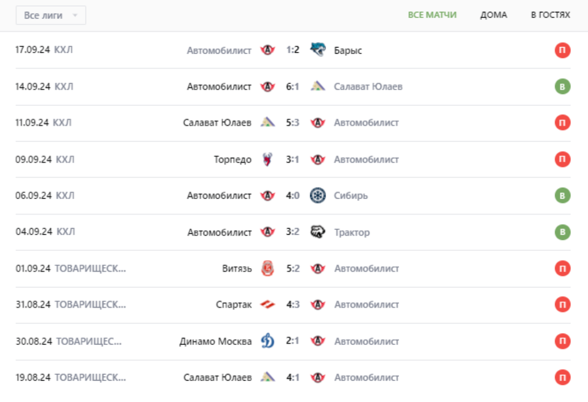Click the Барыс team logo

tap(317, 50)
